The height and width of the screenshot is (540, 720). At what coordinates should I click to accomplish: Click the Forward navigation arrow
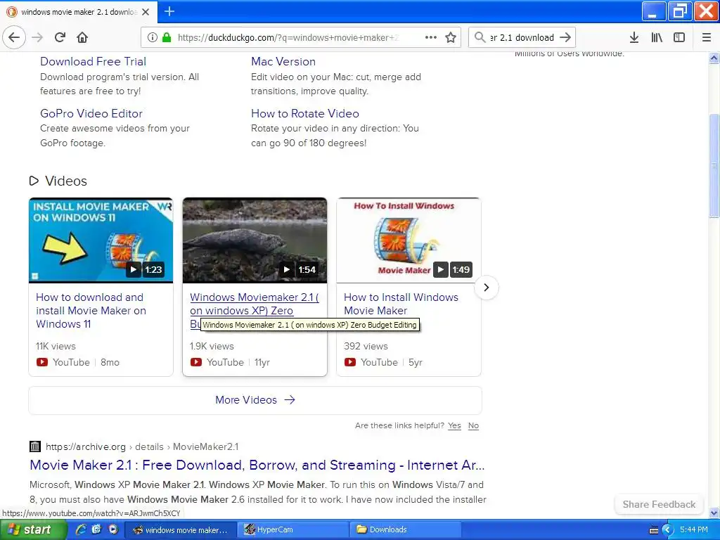pos(37,37)
